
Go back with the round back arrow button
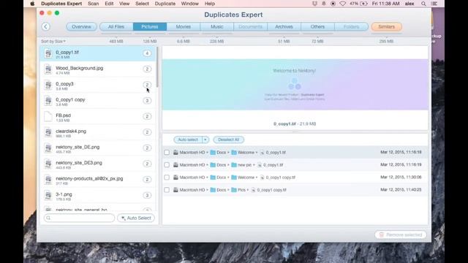45,26
